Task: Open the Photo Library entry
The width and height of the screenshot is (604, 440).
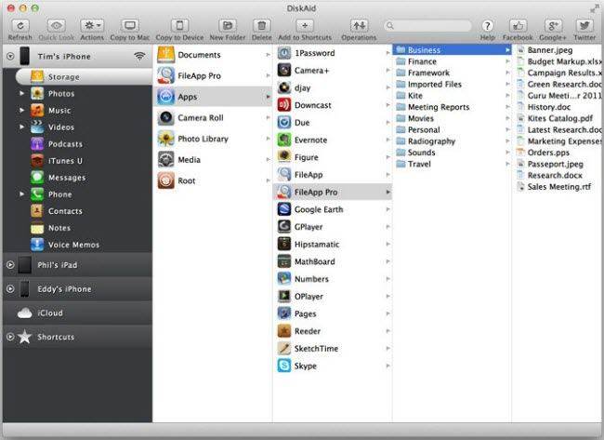Action: 213,139
